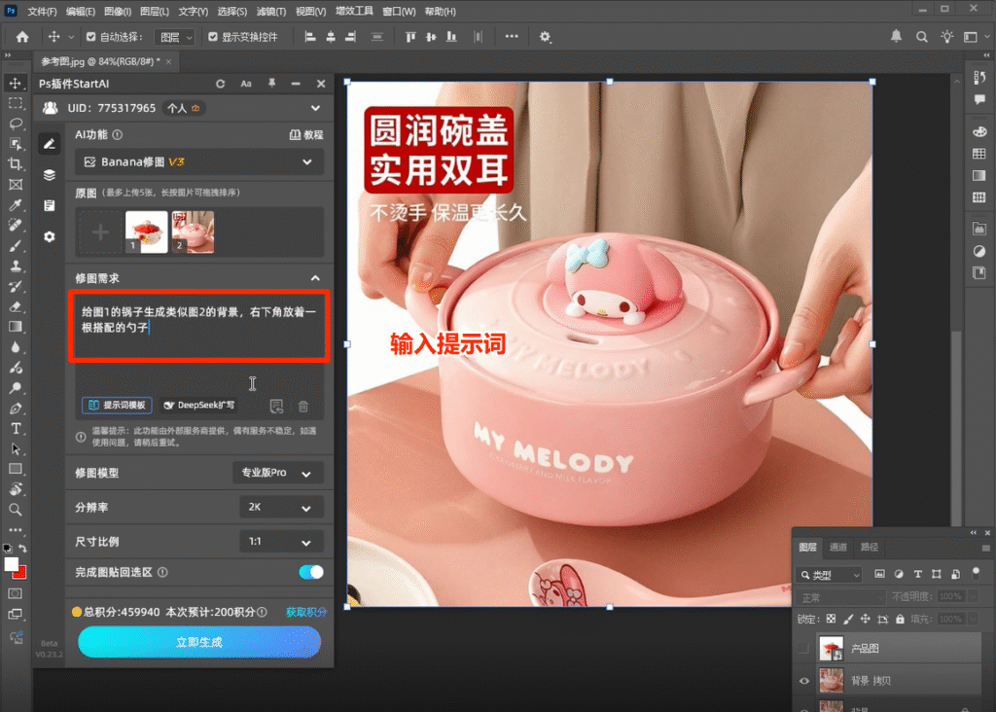Click the add image plus box
Screen dimensions: 996x712
click(100, 232)
